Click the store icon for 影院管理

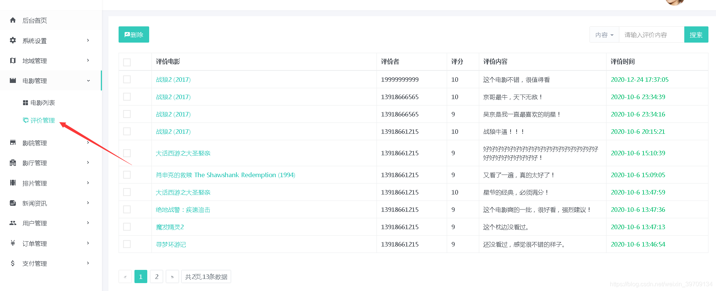(13, 143)
